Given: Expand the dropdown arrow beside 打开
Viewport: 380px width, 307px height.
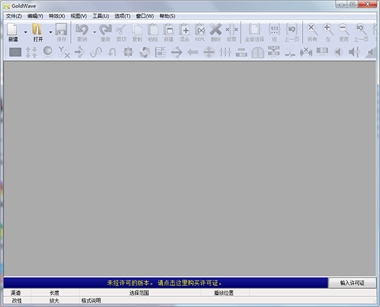Looking at the screenshot, I should coord(51,32).
